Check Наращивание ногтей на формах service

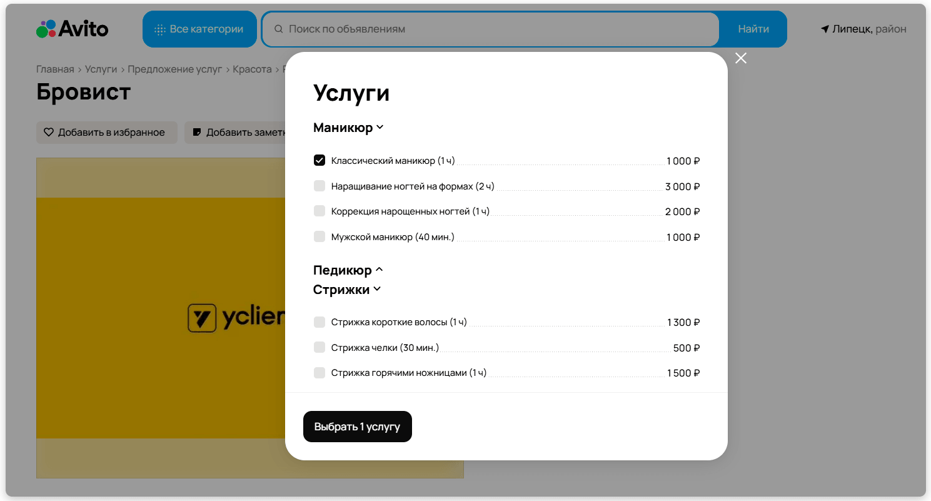[x=320, y=186]
